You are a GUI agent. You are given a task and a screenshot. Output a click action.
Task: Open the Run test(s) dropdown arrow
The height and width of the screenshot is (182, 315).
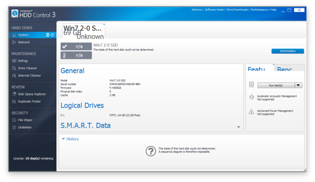point(298,86)
